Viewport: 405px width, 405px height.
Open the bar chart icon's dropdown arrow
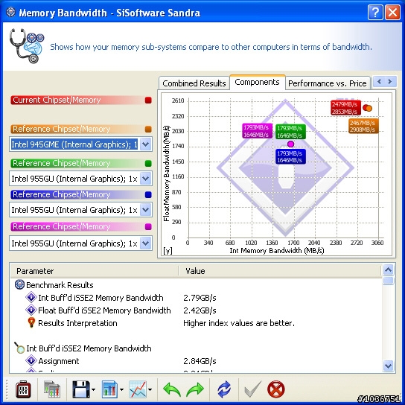point(121,390)
